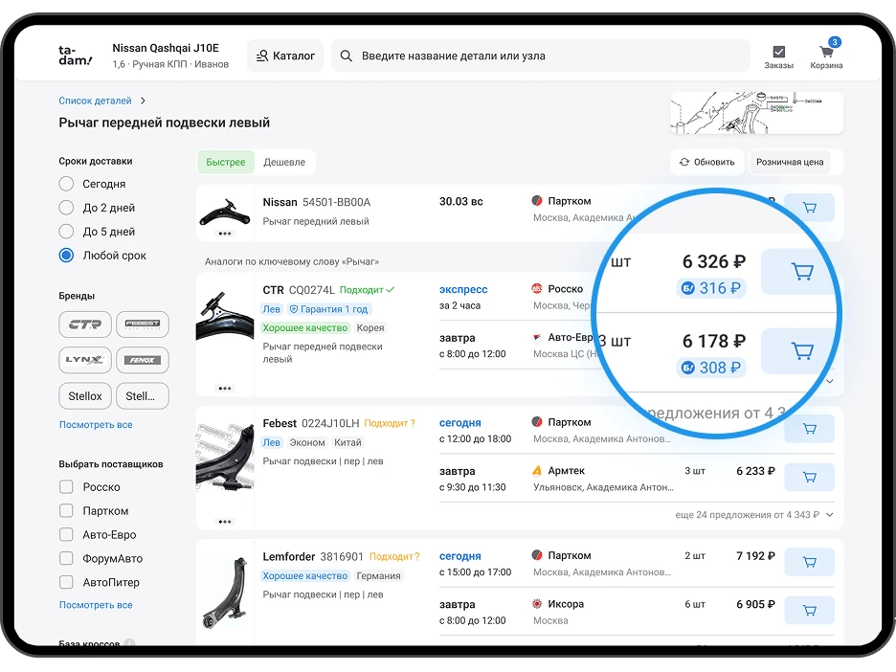Check the Росско supplier checkbox
896x672 pixels.
coord(66,487)
